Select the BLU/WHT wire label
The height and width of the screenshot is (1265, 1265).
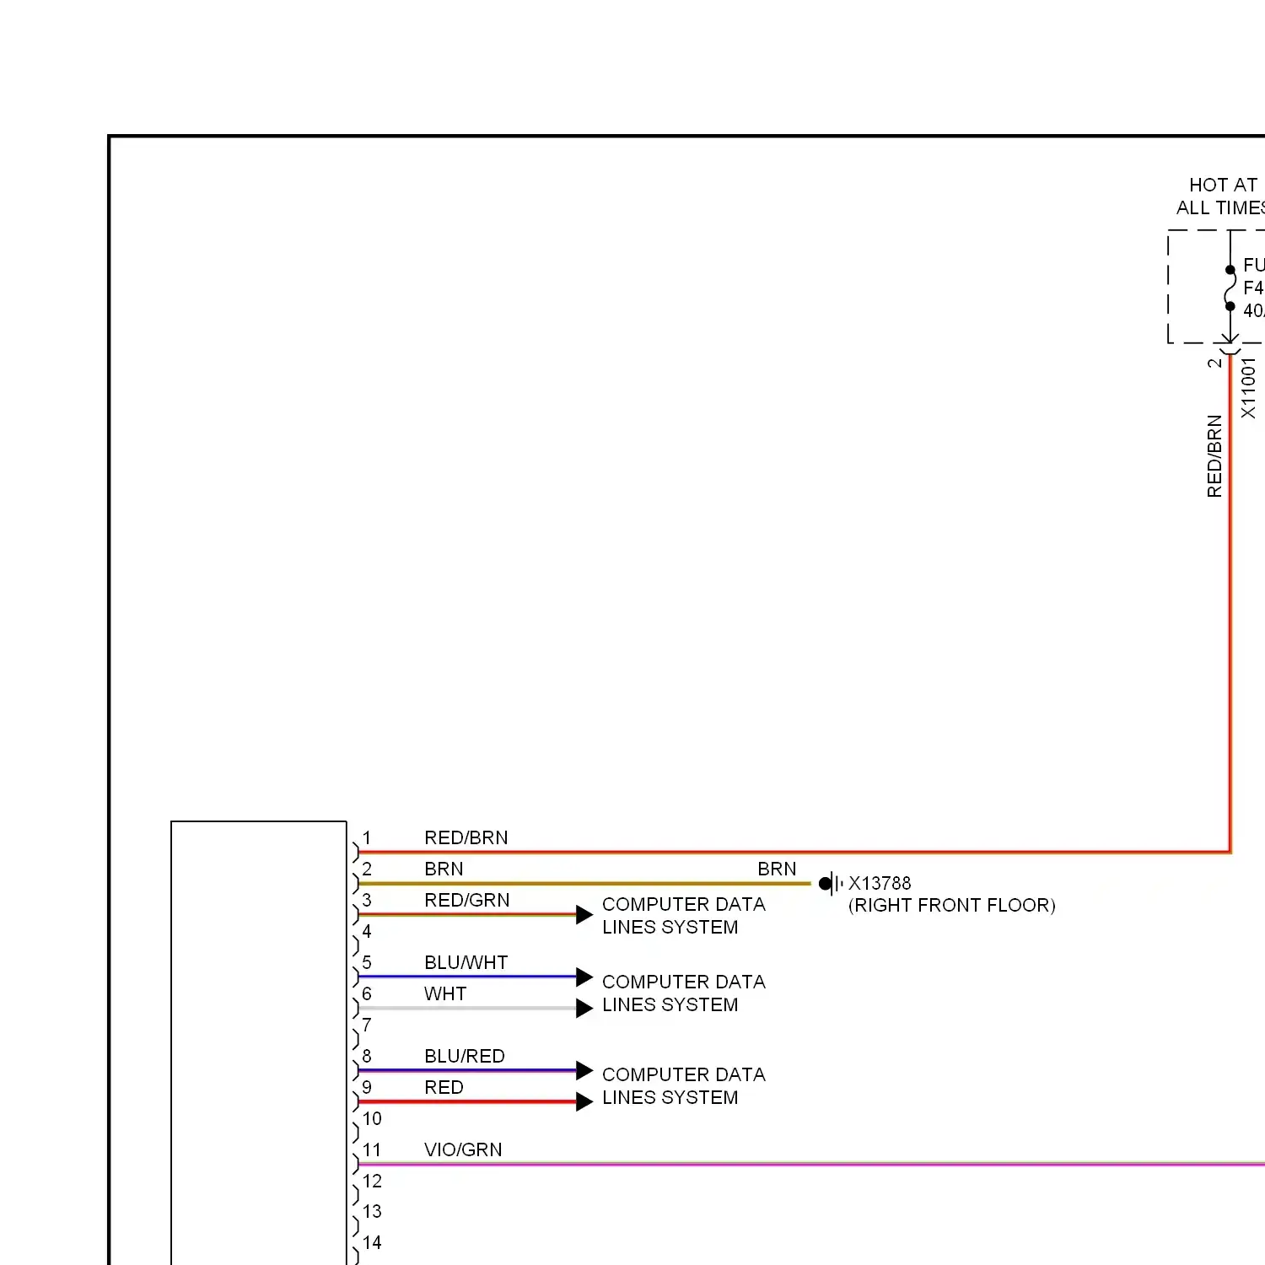(x=466, y=962)
